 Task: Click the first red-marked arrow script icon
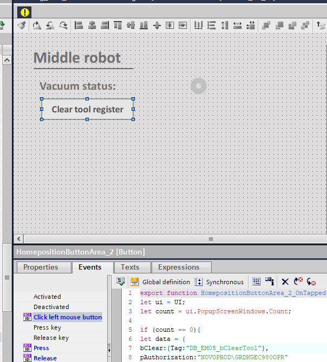(298, 281)
